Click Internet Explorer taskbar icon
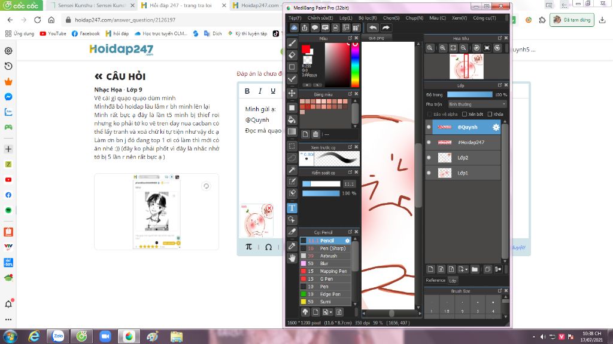Screen dimensions: 613x344 pos(34,336)
